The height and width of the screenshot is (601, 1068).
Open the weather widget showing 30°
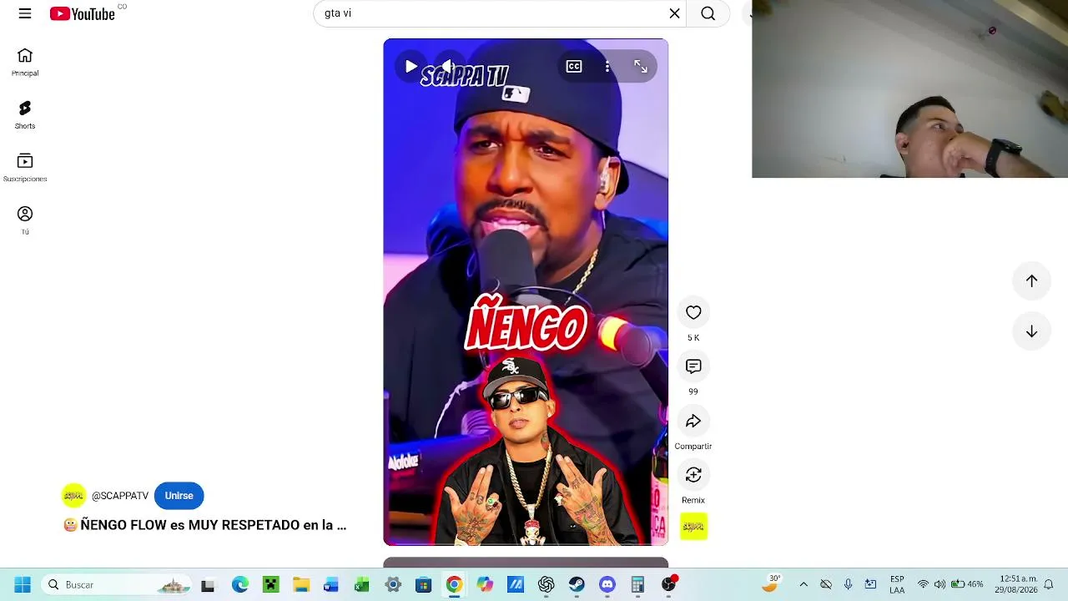(771, 584)
